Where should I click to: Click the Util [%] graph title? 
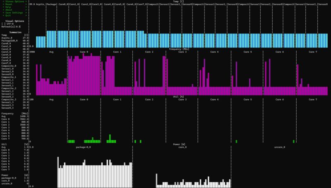pos(179,97)
